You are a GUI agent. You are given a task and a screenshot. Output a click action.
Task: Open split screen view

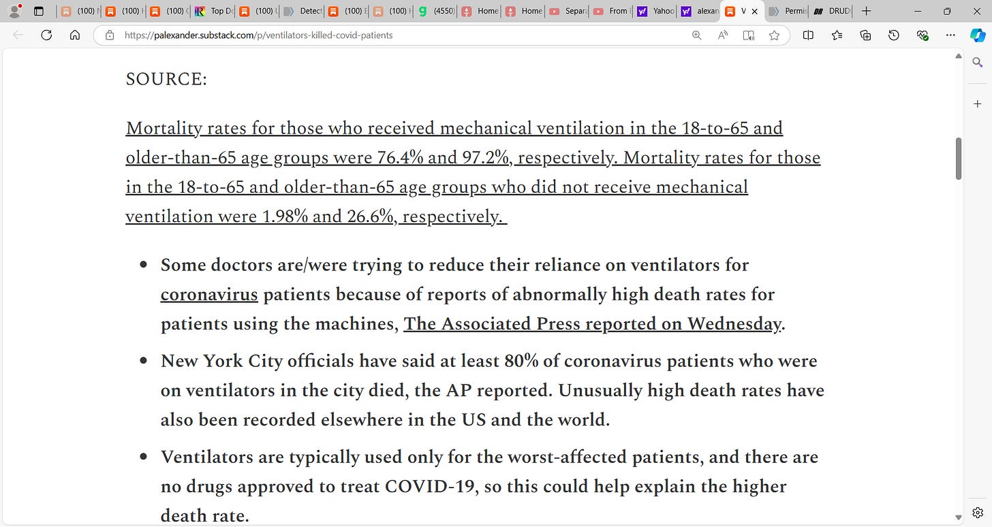[x=808, y=35]
